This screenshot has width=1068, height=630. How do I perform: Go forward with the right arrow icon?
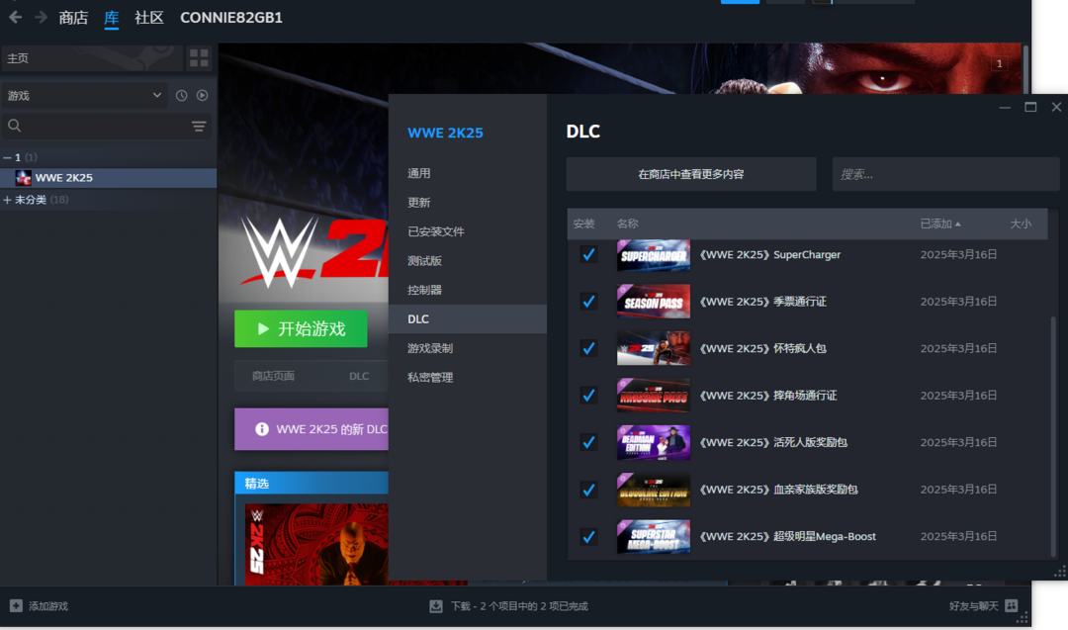(41, 17)
